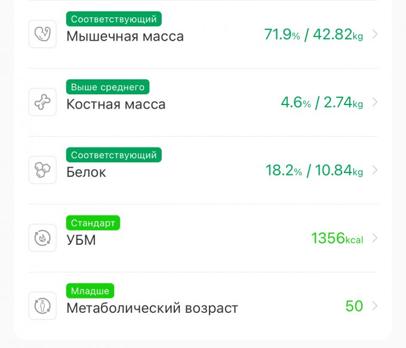Click the УБМ basal metabolism icon
Viewport: 406px width, 348px height.
[x=42, y=238]
